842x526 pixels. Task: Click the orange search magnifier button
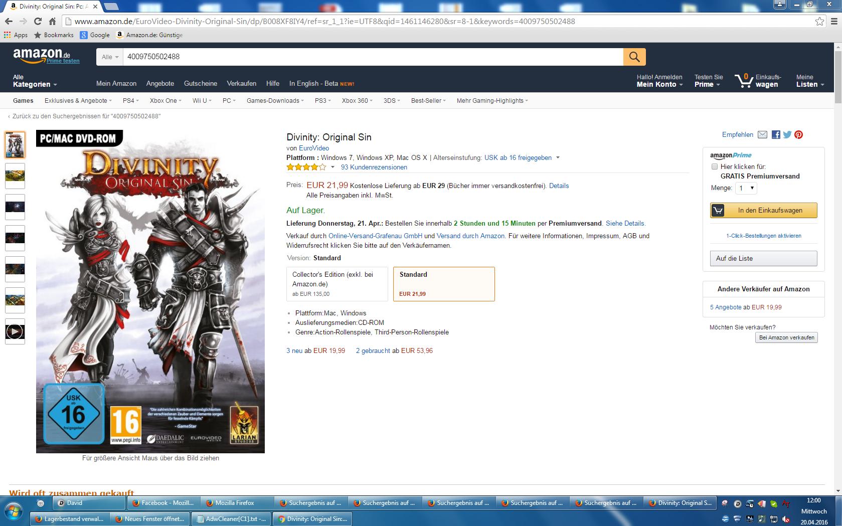click(634, 57)
